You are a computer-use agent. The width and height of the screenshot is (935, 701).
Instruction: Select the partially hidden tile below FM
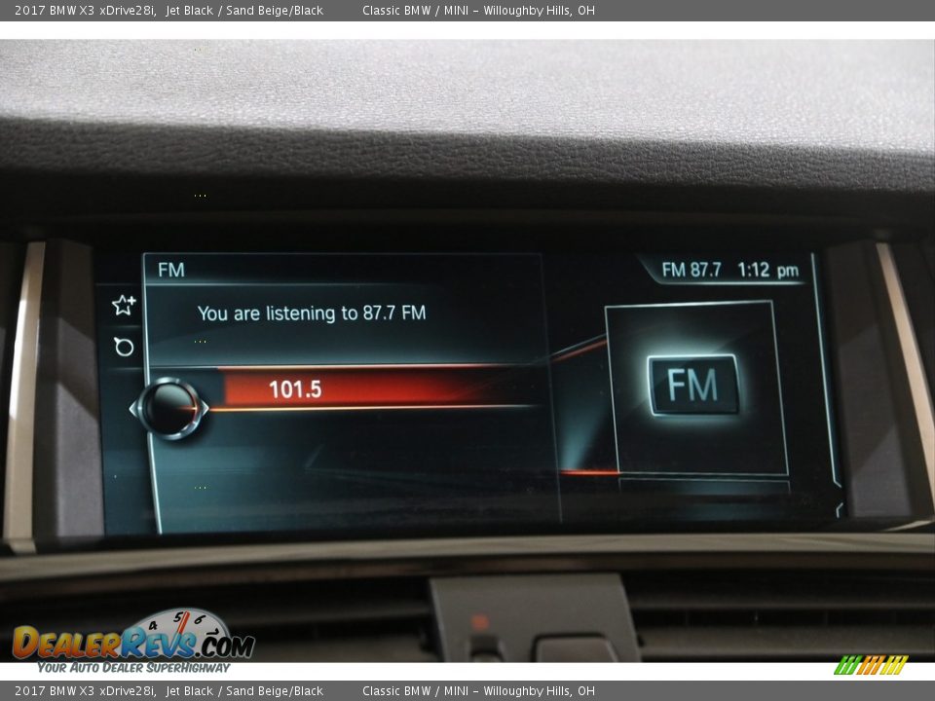click(703, 485)
